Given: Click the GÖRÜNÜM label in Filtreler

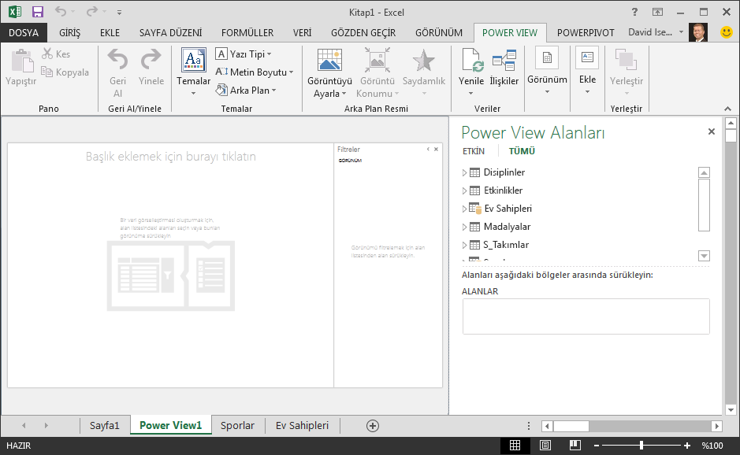Looking at the screenshot, I should tap(350, 161).
